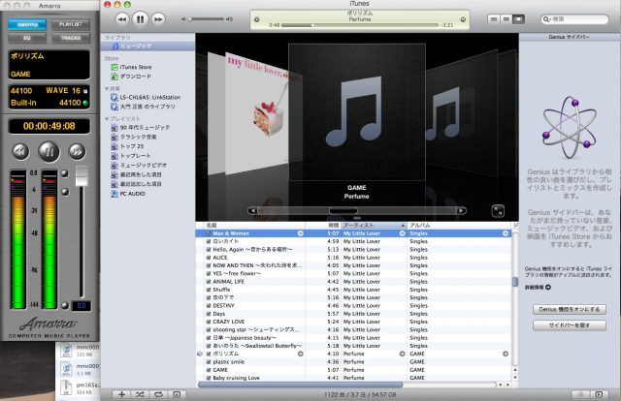Image resolution: width=621 pixels, height=401 pixels.
Task: Click scrollbar down arrow of track list
Action: [515, 378]
